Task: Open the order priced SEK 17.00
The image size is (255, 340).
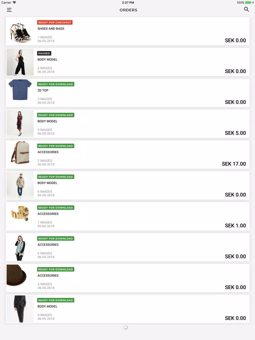Action: pyautogui.click(x=127, y=155)
